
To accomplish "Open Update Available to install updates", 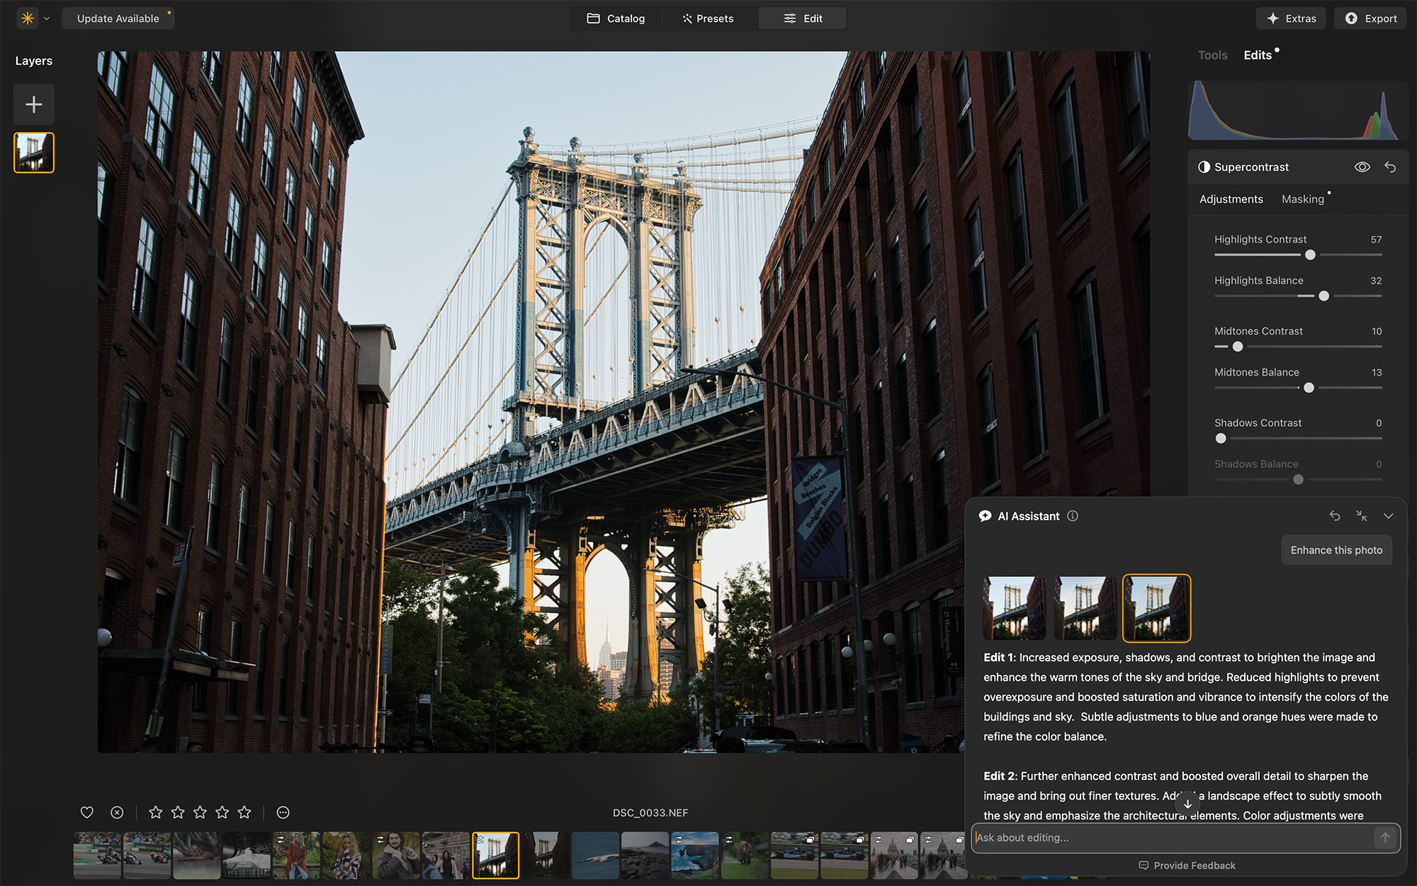I will (118, 18).
